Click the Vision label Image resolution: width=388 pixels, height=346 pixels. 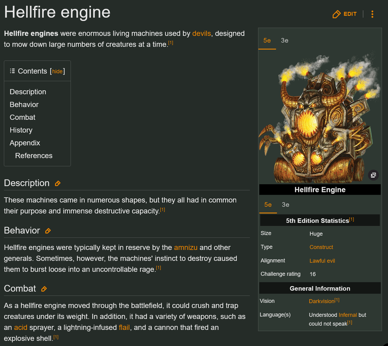267,301
